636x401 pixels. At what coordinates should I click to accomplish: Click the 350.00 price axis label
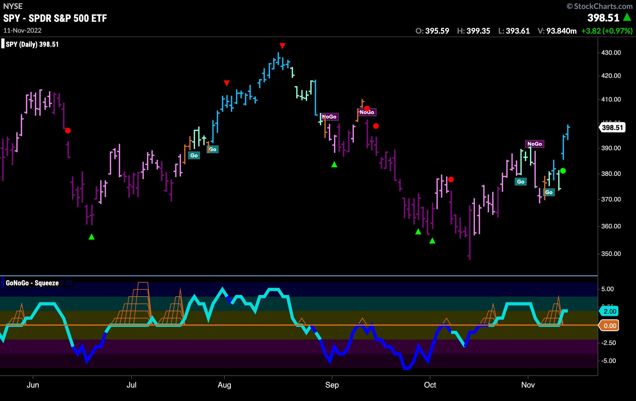coord(611,254)
